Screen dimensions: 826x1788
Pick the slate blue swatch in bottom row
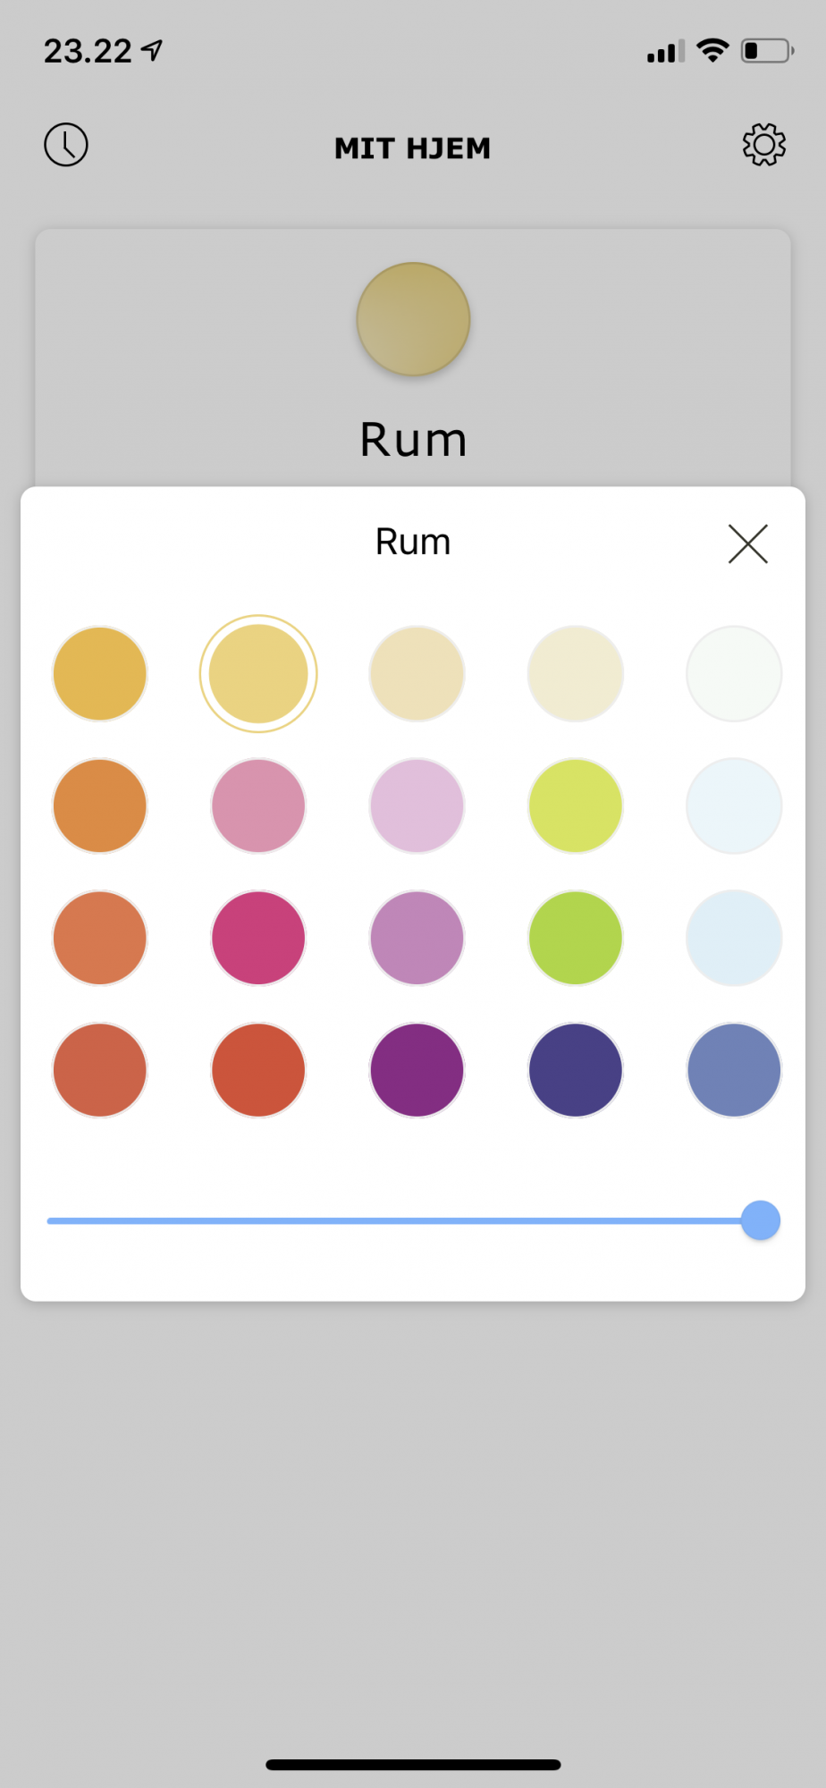pyautogui.click(x=734, y=1070)
